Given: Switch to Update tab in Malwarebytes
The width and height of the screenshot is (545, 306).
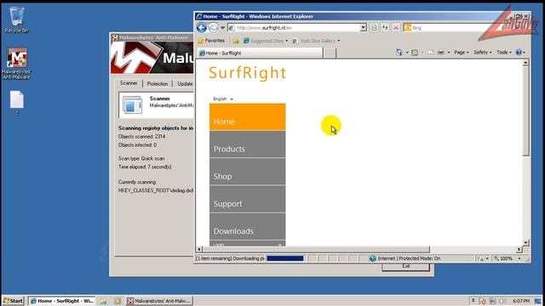Looking at the screenshot, I should point(184,84).
